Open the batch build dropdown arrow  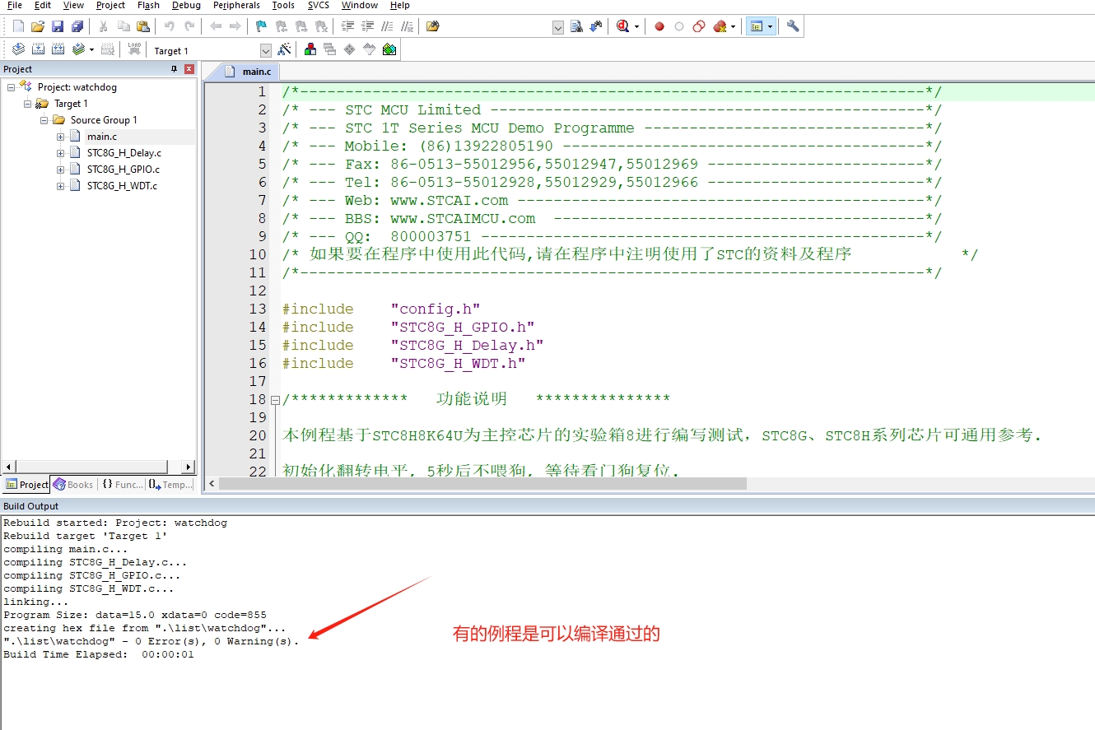[91, 49]
